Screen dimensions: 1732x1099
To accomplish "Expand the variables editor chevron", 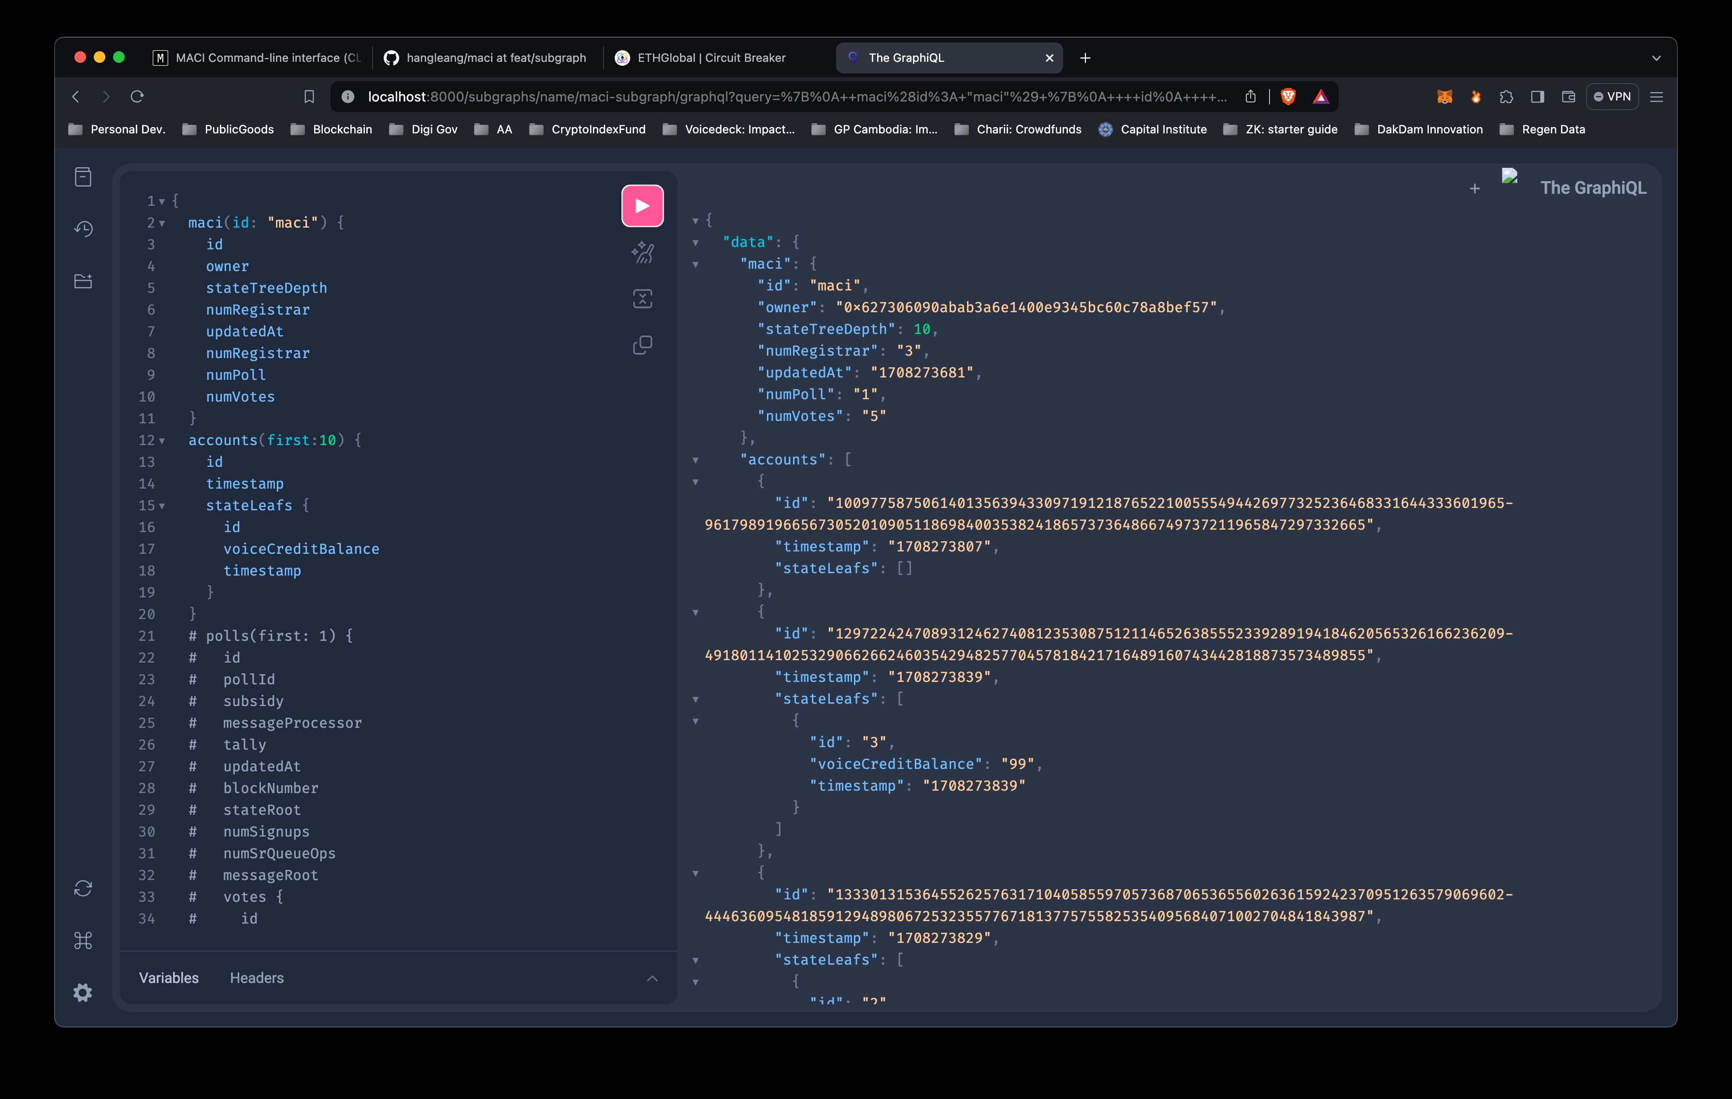I will 652,978.
